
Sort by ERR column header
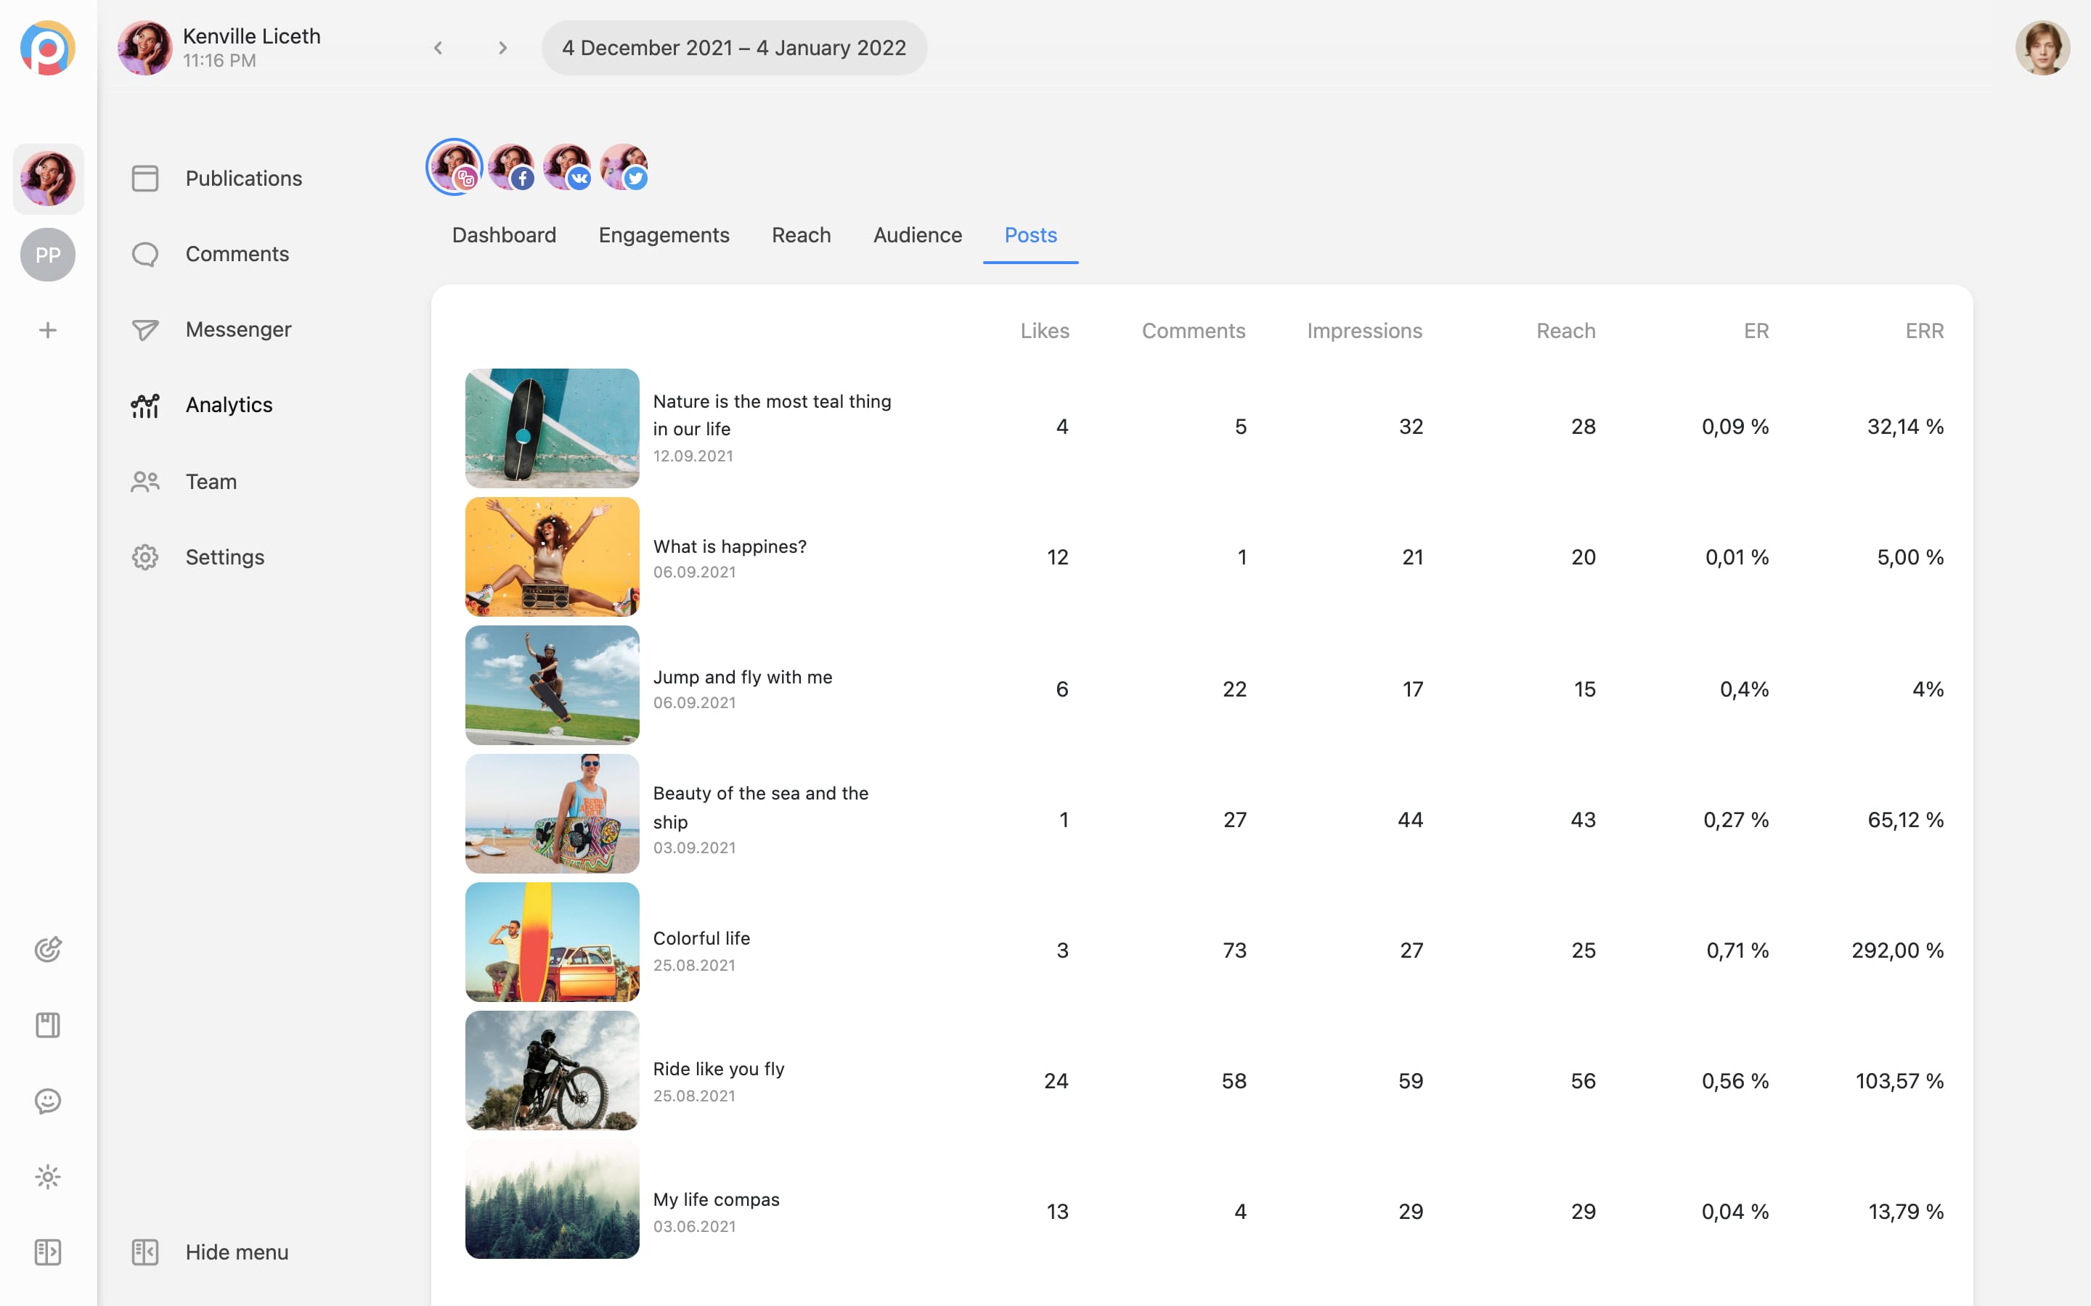(1924, 331)
